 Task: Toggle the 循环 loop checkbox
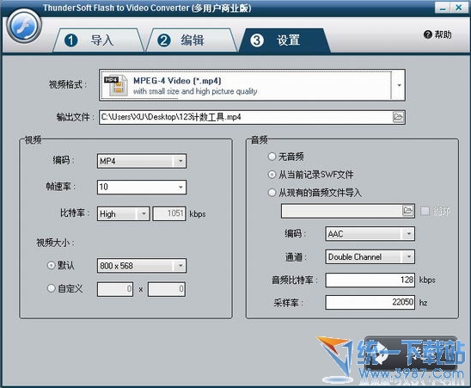(425, 211)
